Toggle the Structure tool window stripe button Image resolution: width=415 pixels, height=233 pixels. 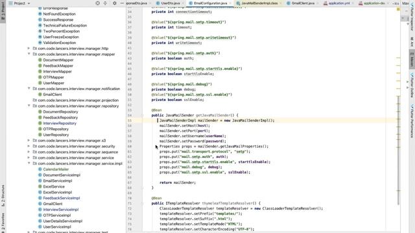pyautogui.click(x=3, y=195)
